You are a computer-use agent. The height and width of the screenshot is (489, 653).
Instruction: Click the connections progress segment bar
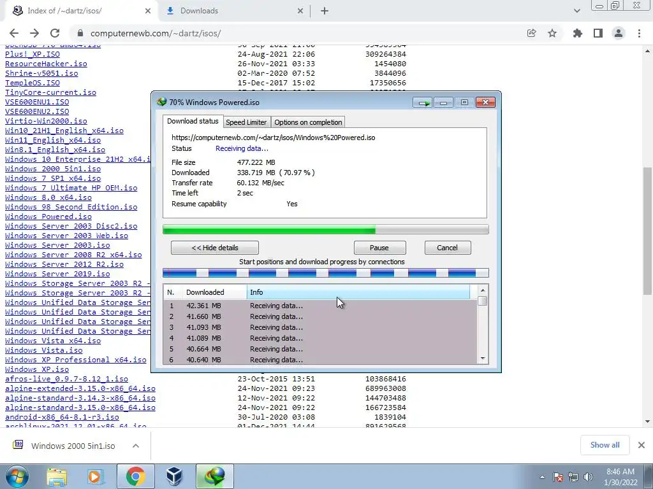coord(326,273)
